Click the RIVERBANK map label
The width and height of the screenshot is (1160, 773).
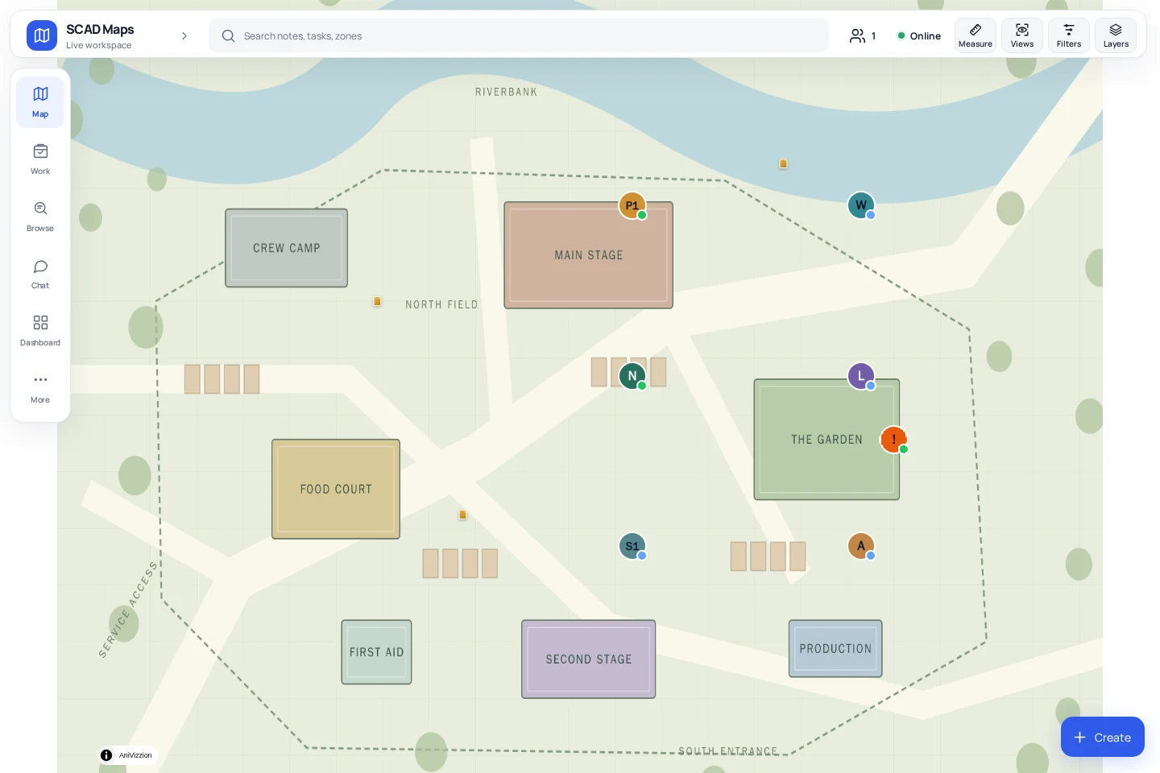[506, 92]
